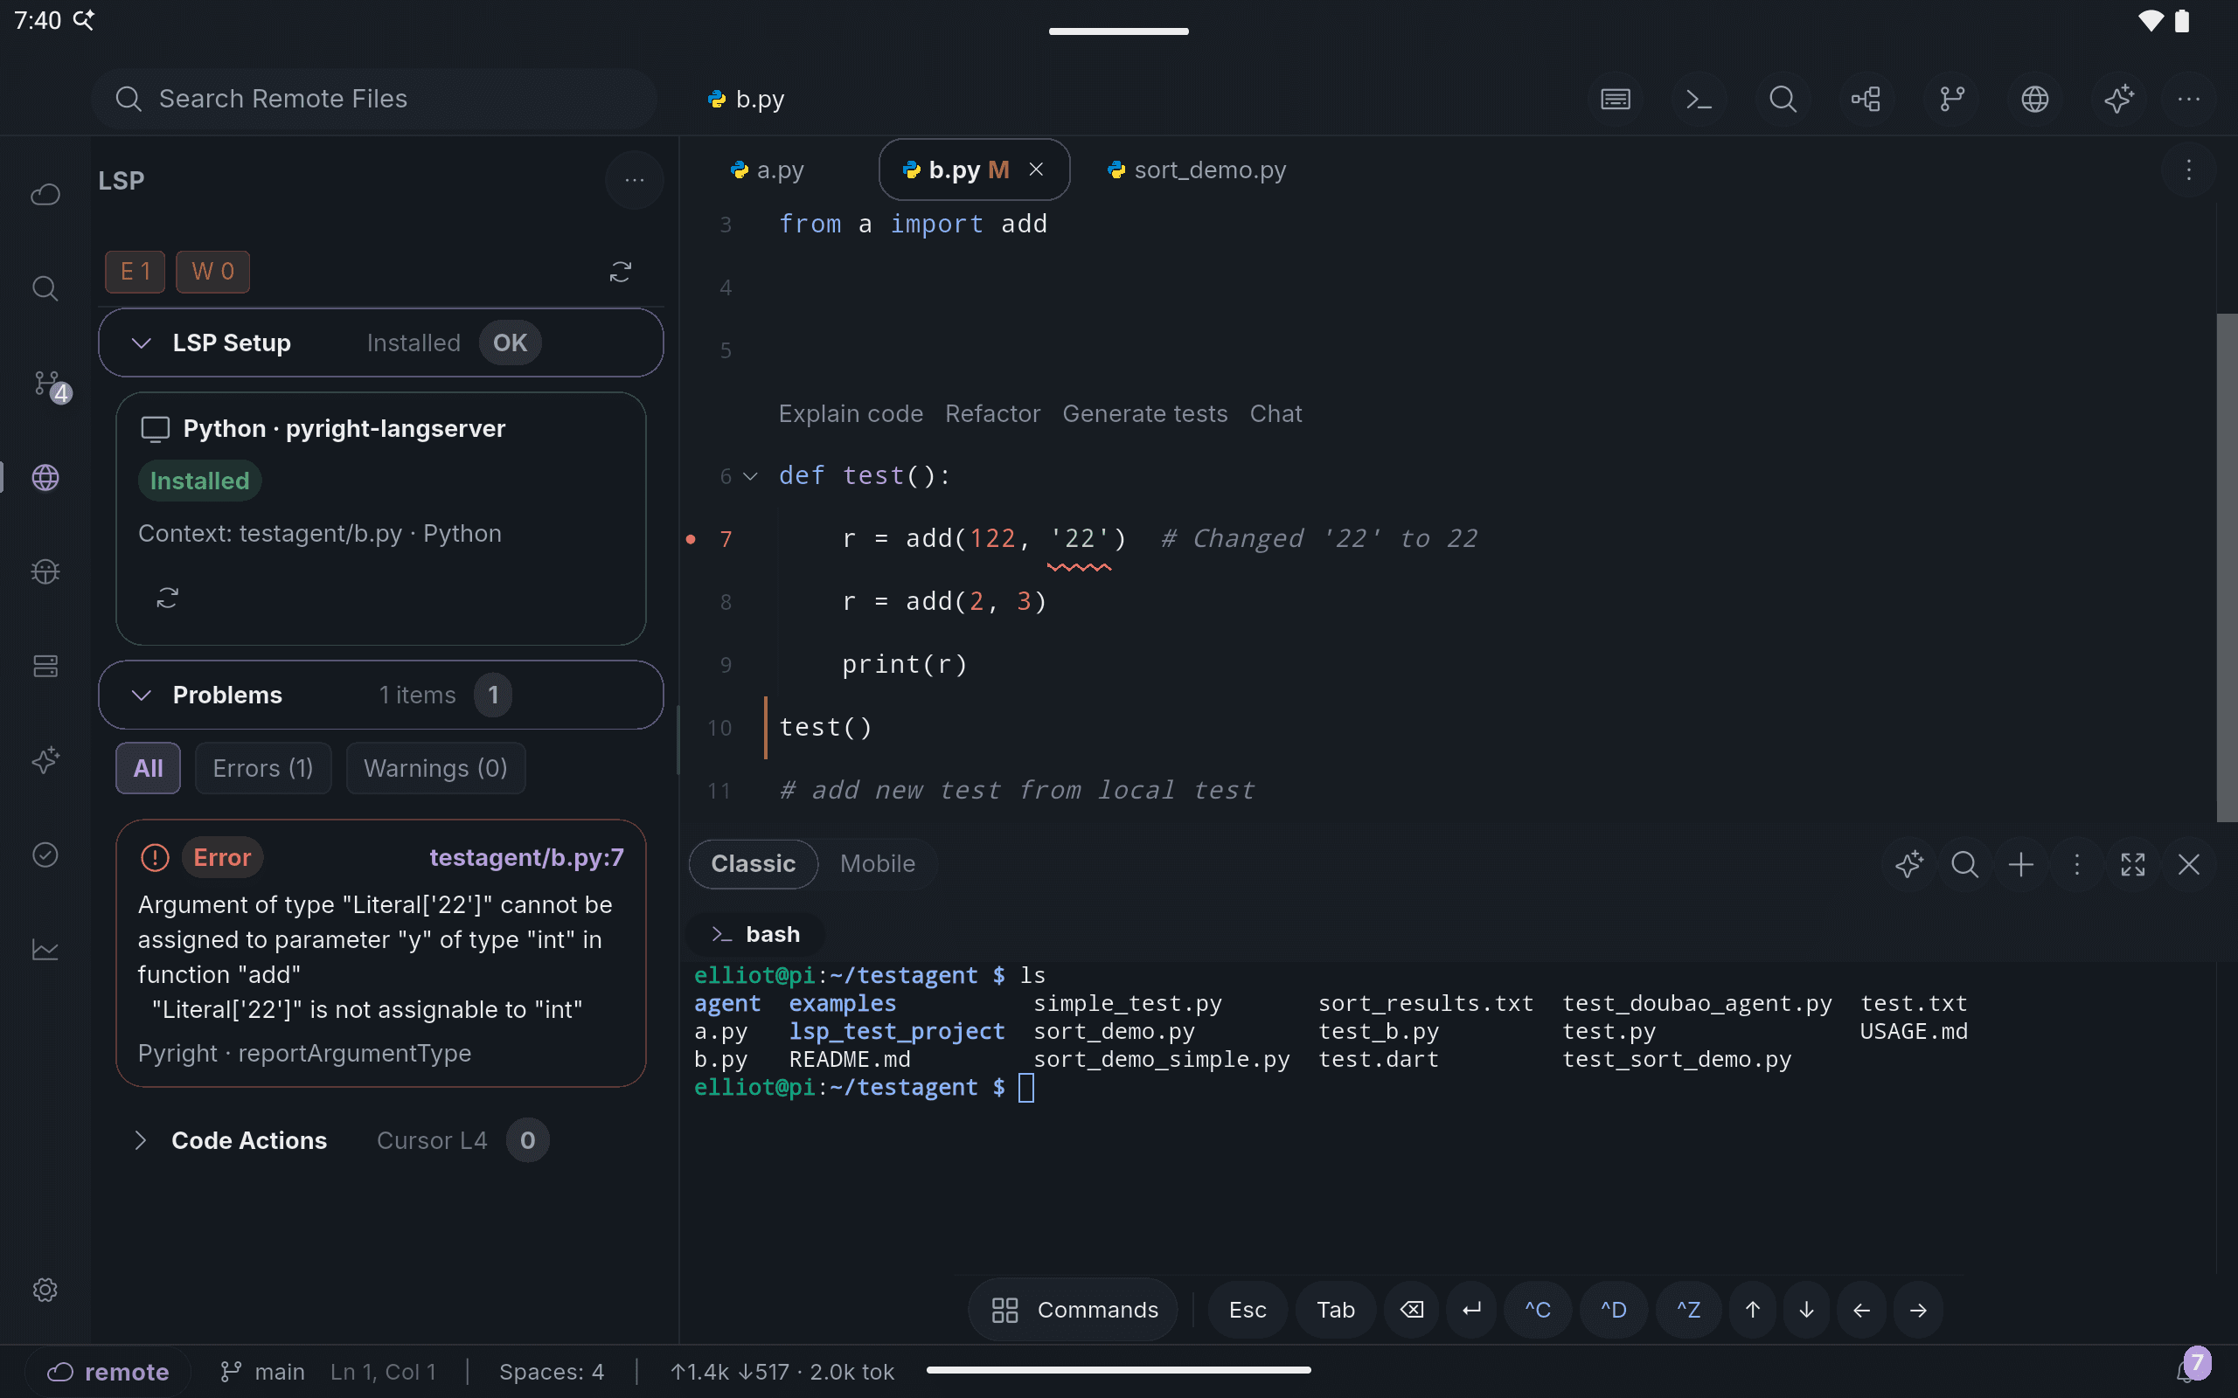Switch terminal to Classic mode
This screenshot has height=1398, width=2238.
pyautogui.click(x=753, y=863)
